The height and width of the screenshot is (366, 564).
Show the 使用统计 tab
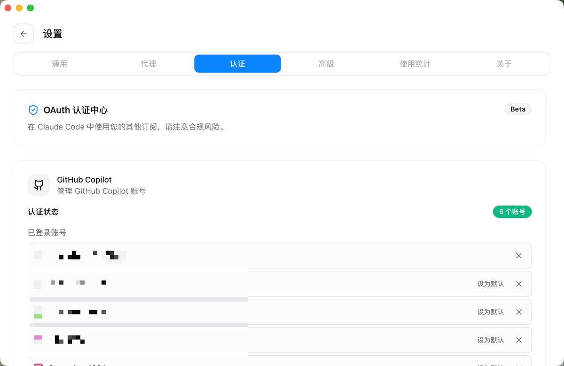[x=415, y=64]
